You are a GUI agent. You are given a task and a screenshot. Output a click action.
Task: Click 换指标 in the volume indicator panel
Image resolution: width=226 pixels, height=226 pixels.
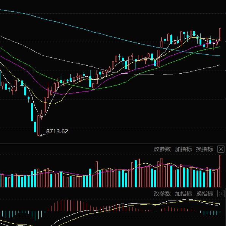click(x=204, y=149)
